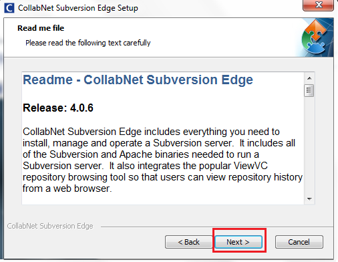
Task: Click blank area below readme paragraph text
Action: [x=162, y=199]
